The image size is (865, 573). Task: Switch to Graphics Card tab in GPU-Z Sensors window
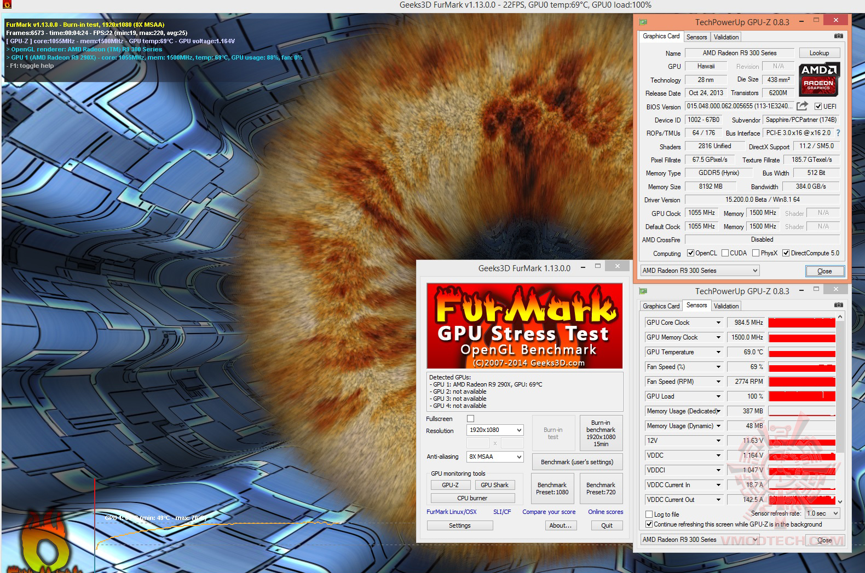tap(661, 306)
